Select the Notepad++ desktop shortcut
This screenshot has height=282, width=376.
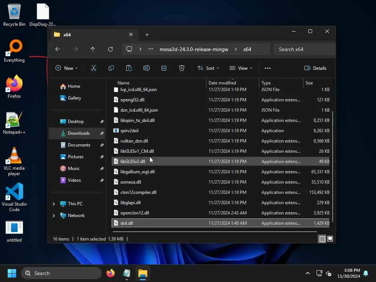(x=14, y=123)
